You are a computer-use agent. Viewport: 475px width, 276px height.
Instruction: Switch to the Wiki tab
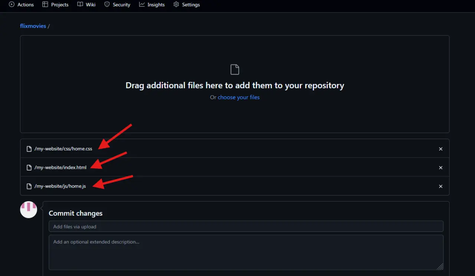(86, 5)
